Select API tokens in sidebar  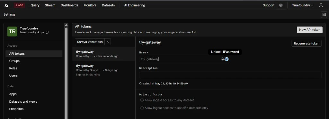tap(34, 54)
